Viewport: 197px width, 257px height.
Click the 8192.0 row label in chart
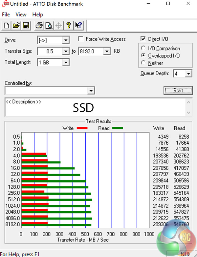[12, 224]
